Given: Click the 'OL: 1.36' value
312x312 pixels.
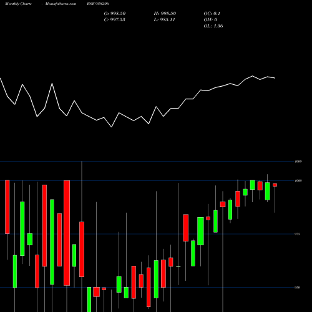Looking at the screenshot, I should [213, 26].
